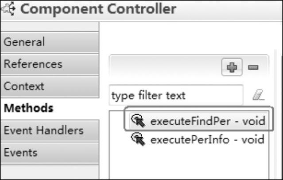Screen dimensions: 283x180
Task: Focus the type filter text field
Action: pos(176,95)
